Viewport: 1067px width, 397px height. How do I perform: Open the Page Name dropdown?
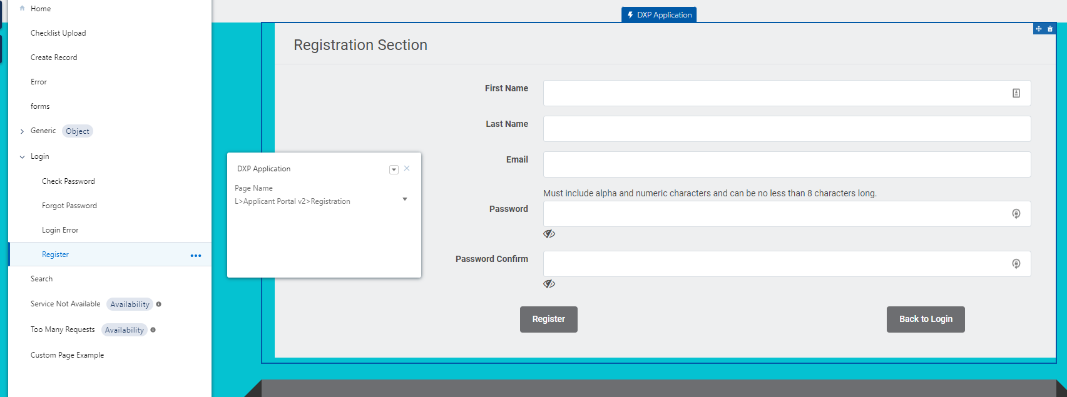(405, 199)
